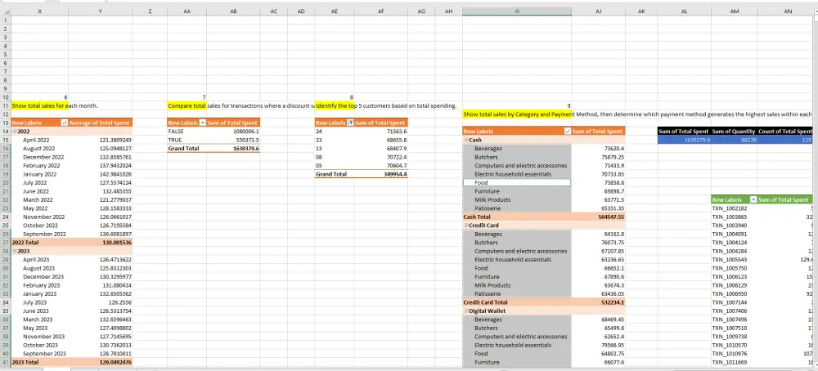
Task: Open the Row Labels dropdown in the green TXN pivot
Action: coord(753,199)
